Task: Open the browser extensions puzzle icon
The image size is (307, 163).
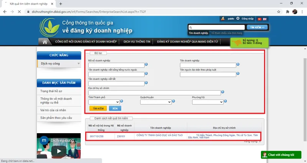Action: 287,11
